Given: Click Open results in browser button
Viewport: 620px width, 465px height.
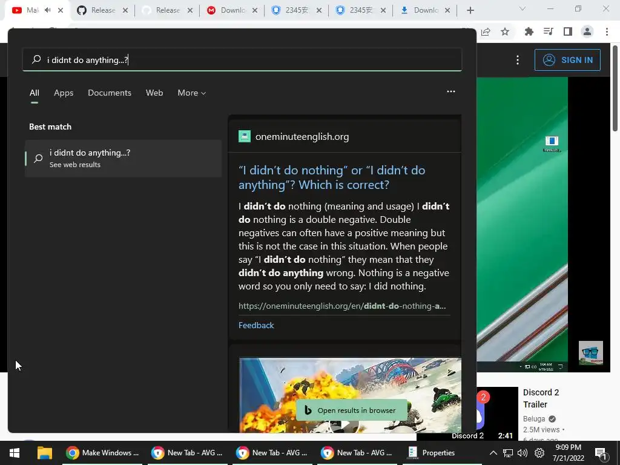Looking at the screenshot, I should pos(352,411).
